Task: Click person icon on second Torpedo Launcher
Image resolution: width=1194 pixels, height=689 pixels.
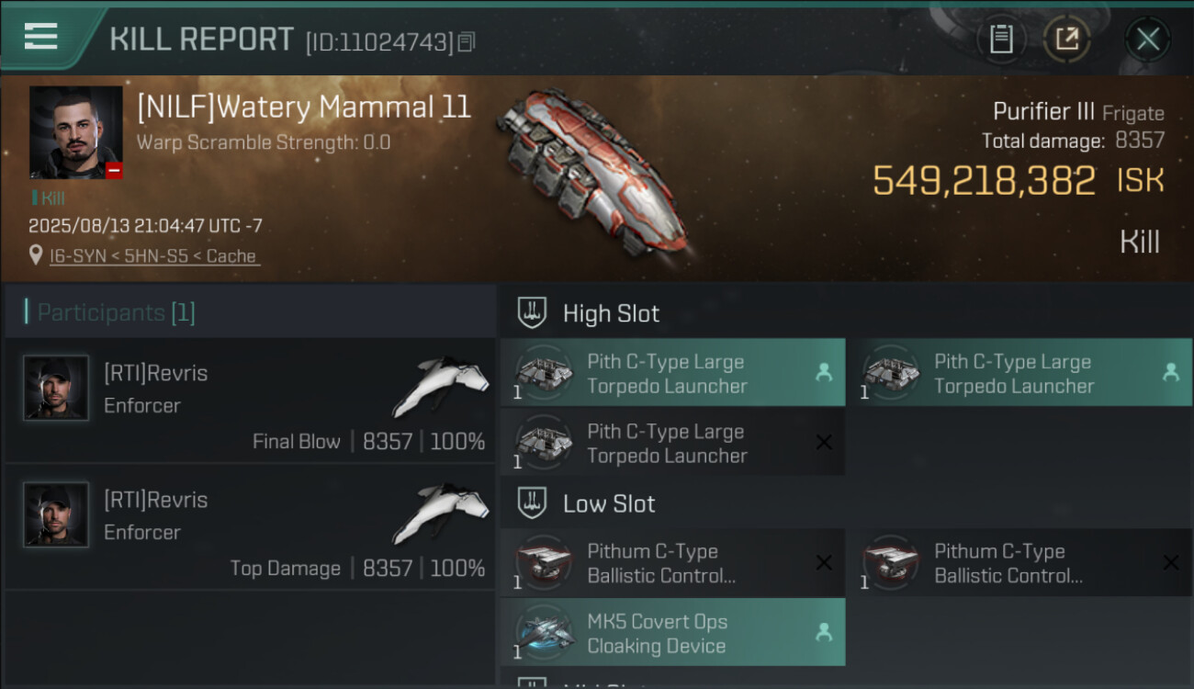Action: [1170, 372]
